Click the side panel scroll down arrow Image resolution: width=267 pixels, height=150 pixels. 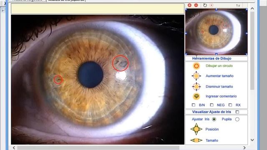(252, 140)
